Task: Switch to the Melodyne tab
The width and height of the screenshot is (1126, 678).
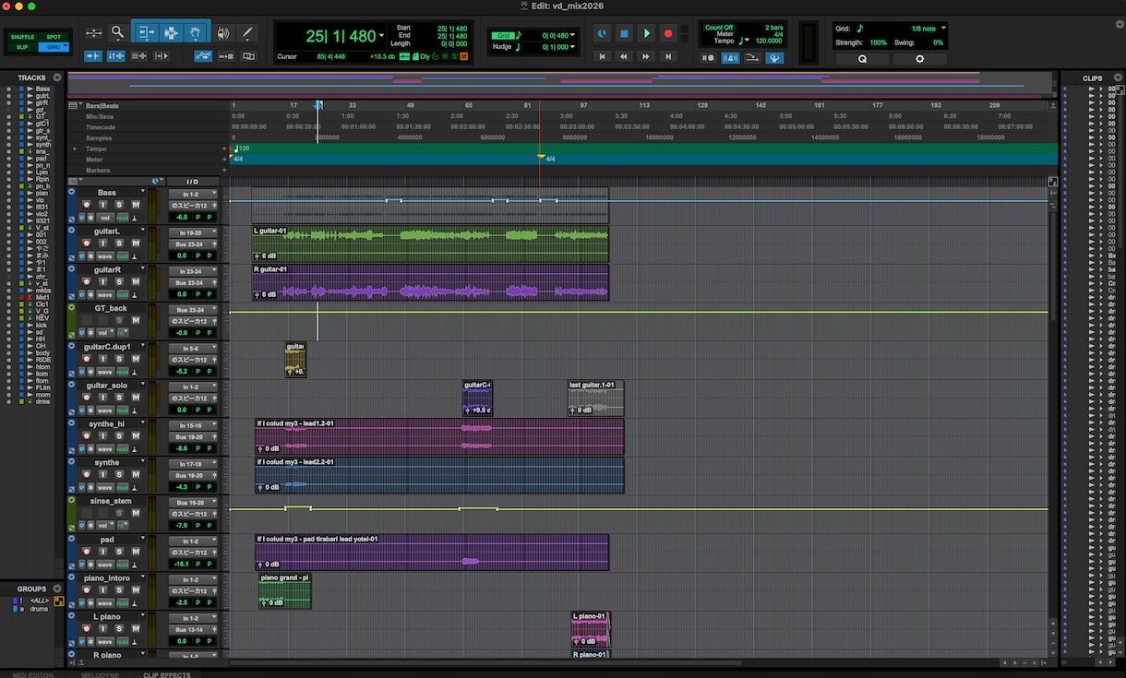Action: pos(100,674)
